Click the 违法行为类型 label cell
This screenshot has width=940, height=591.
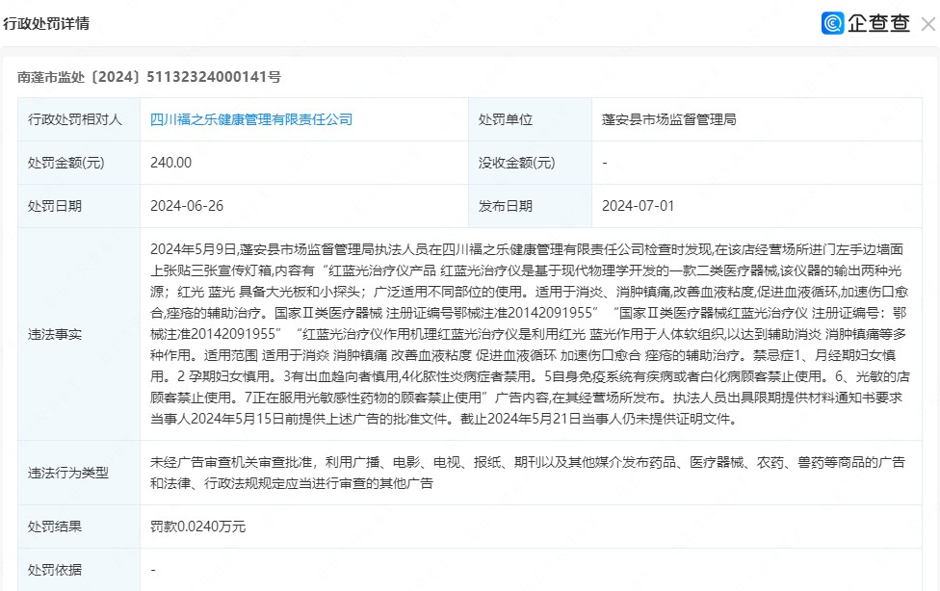(69, 473)
